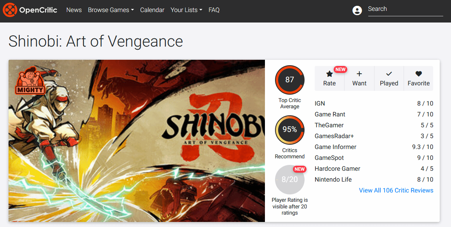Viewport: 451px width, 227px height.
Task: Click the Rate star icon
Action: (329, 74)
